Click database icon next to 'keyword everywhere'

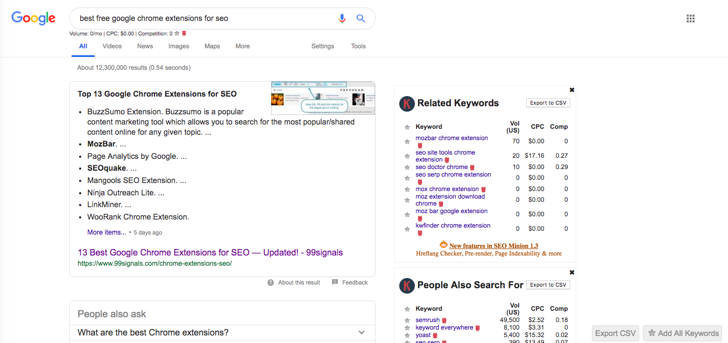[478, 328]
